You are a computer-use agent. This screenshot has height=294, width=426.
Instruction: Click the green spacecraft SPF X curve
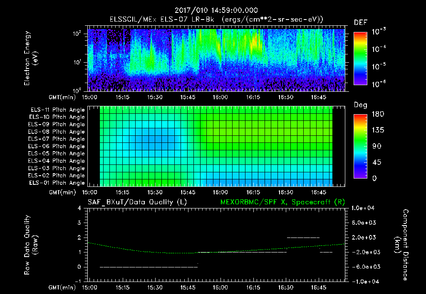(x=216, y=252)
